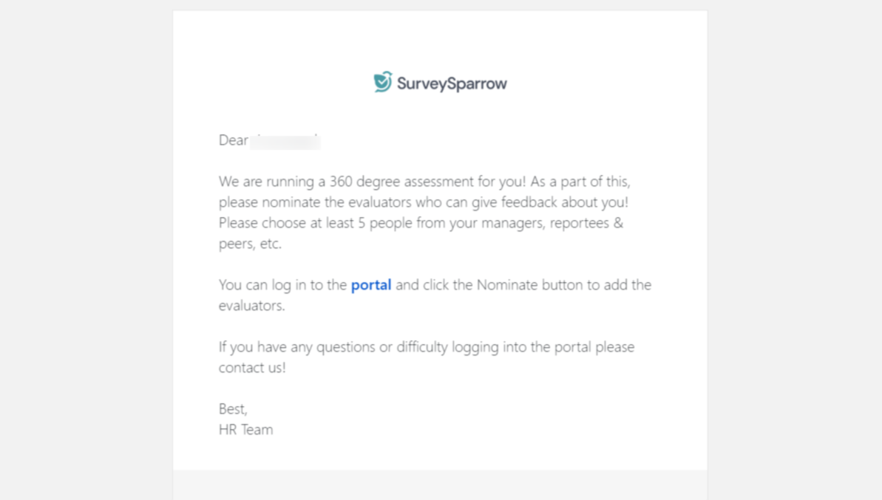Click the blurred recipient name after Dear
The image size is (882, 500).
pyautogui.click(x=285, y=140)
